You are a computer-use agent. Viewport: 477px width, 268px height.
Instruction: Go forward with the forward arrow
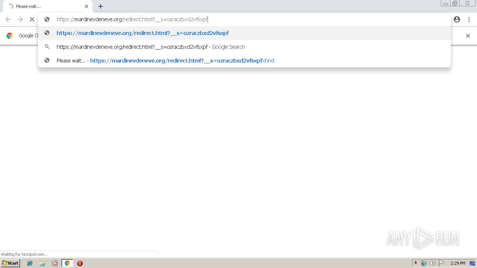pyautogui.click(x=20, y=19)
